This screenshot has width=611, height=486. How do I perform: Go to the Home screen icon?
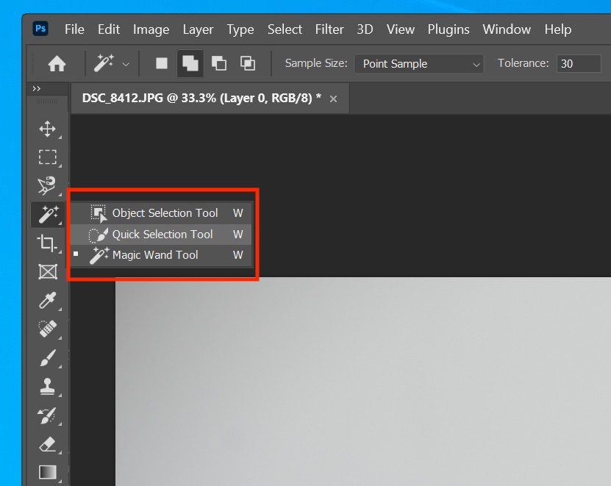[57, 63]
